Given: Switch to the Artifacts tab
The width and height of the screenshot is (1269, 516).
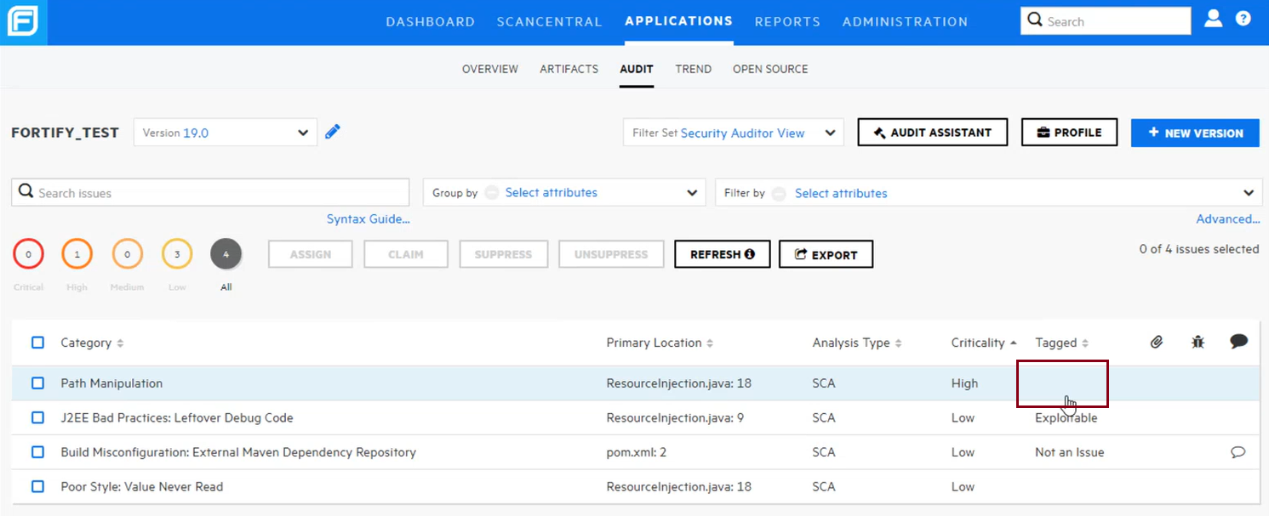Looking at the screenshot, I should coord(569,69).
